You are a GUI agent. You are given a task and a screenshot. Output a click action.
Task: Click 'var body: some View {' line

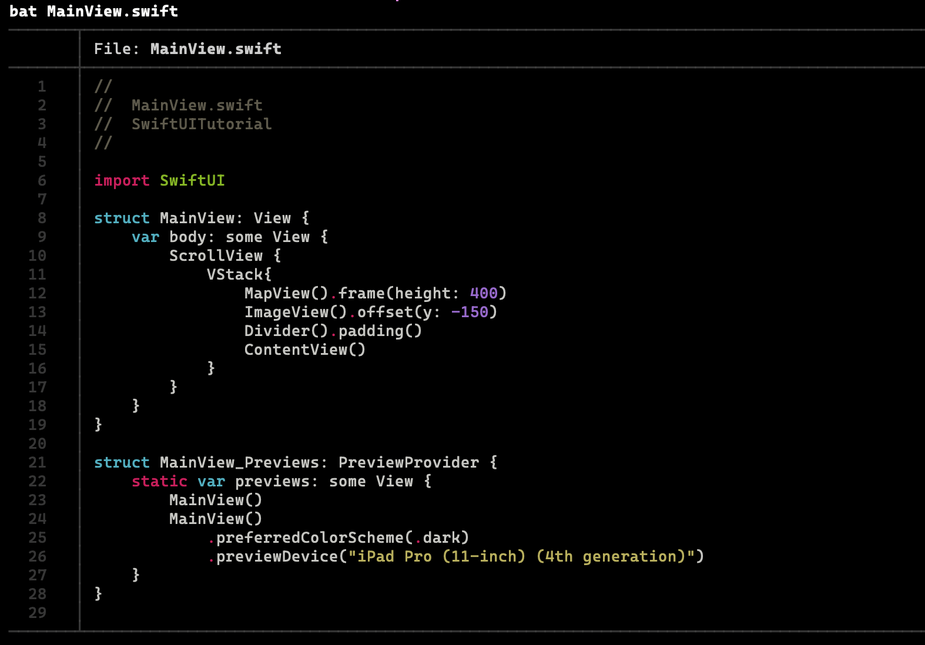(230, 237)
